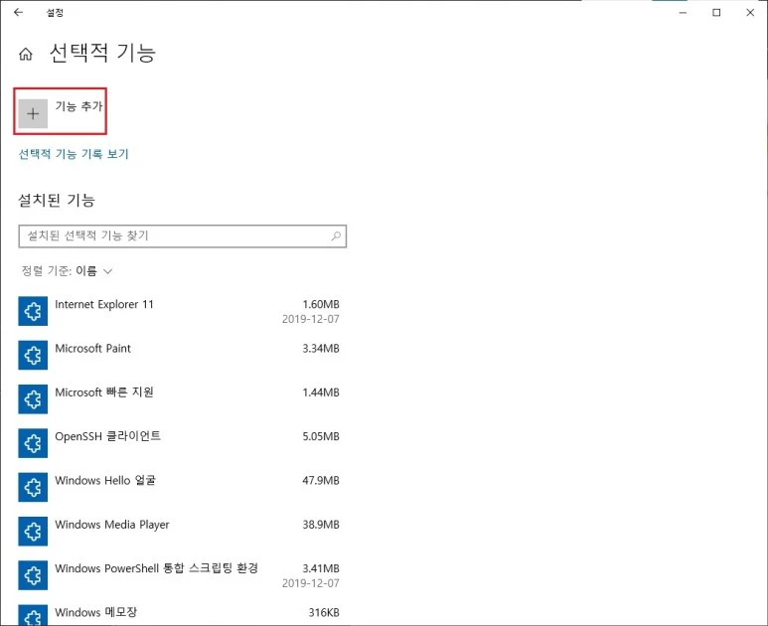Select the Microsoft 빠른 지원 name
The image size is (768, 626).
pyautogui.click(x=104, y=392)
